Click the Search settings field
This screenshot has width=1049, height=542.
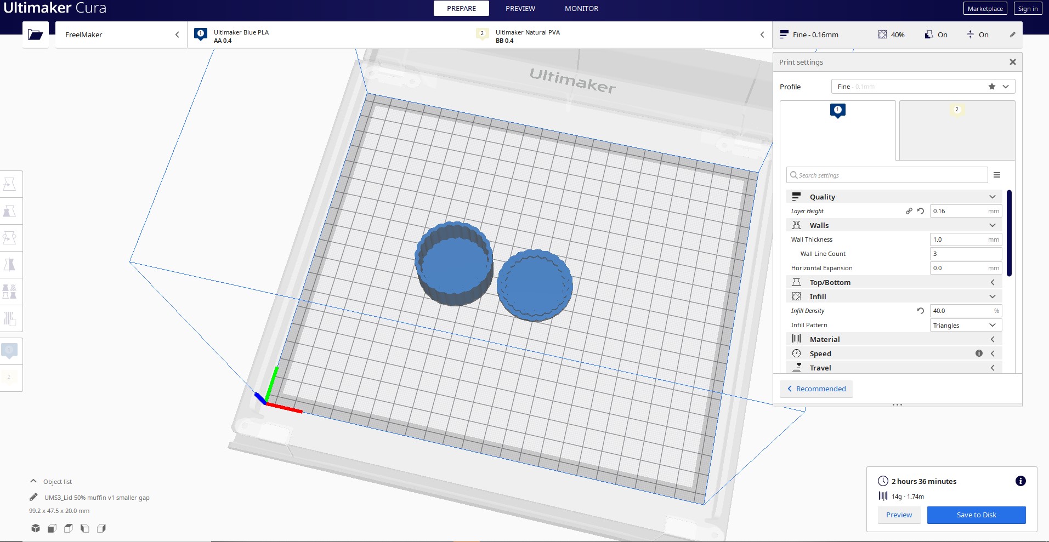click(887, 175)
